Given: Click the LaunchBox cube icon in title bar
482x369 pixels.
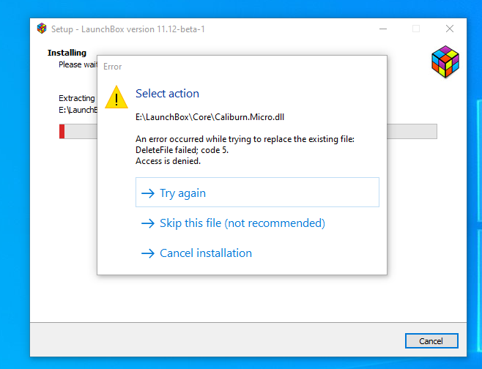Looking at the screenshot, I should (42, 29).
